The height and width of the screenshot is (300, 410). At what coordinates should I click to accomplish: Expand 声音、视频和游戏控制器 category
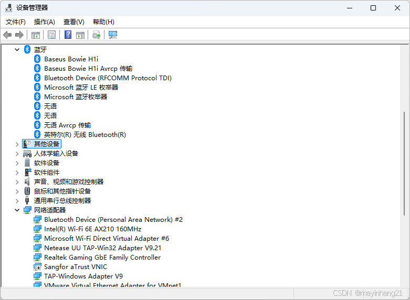(x=17, y=182)
